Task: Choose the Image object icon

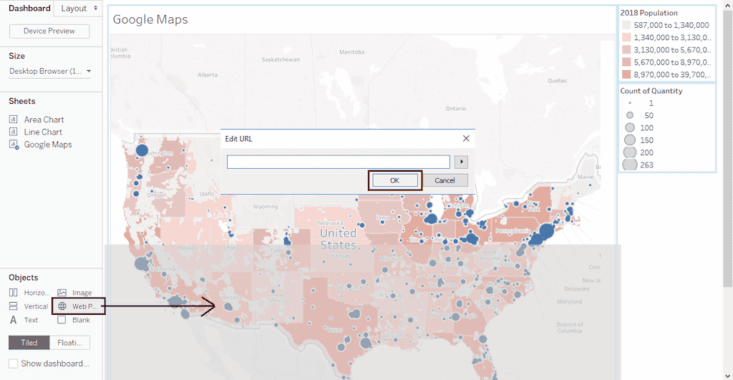Action: coord(62,293)
